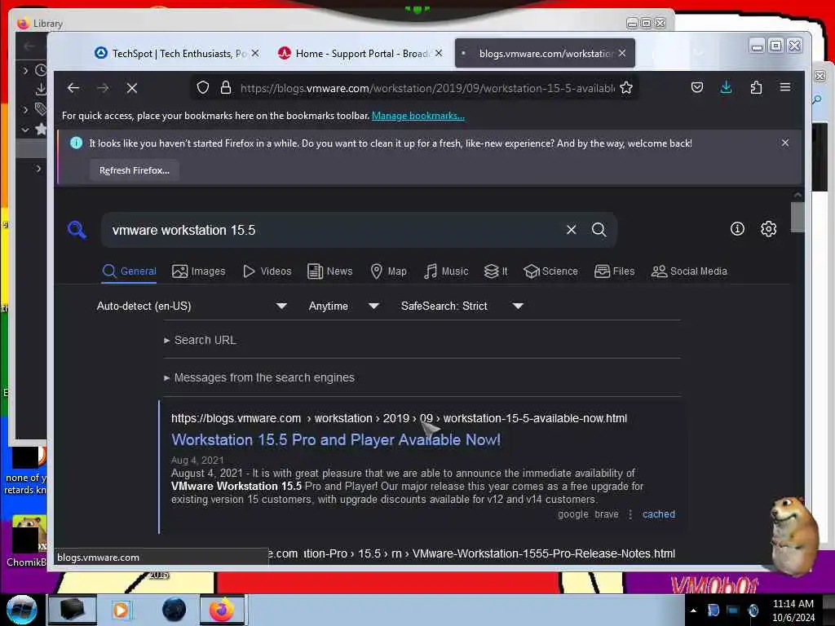Click the padlock site info icon
835x626 pixels.
coord(226,88)
